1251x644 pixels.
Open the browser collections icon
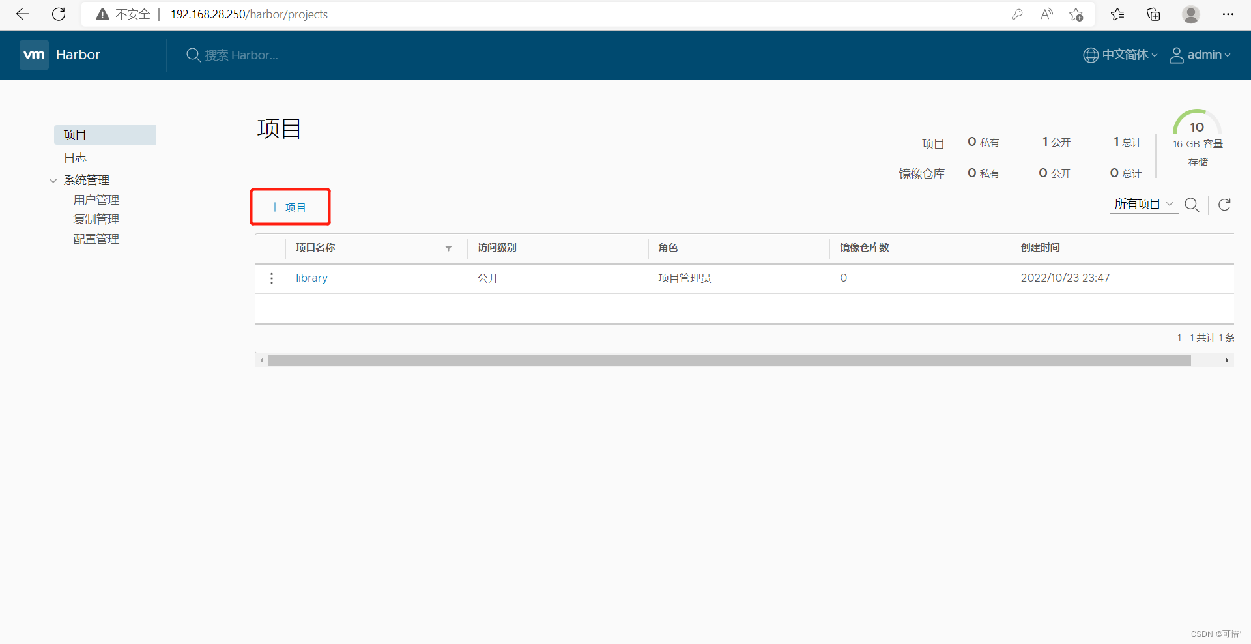(x=1153, y=14)
